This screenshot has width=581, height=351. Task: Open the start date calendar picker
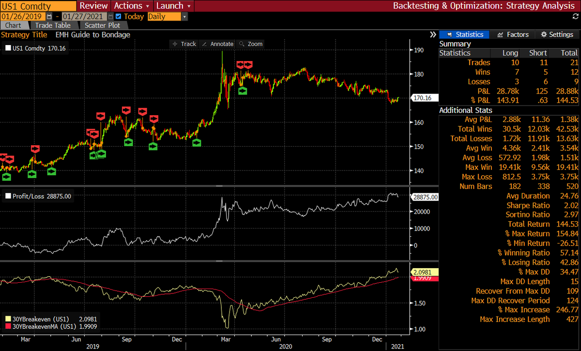(48, 15)
